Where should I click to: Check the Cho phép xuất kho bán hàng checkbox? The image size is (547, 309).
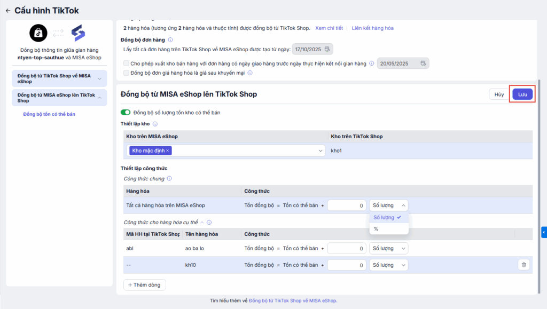[126, 64]
